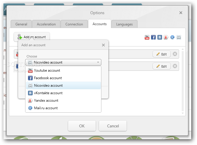Click the Mail.ru @ icon in the accounts toolbar

click(x=172, y=37)
